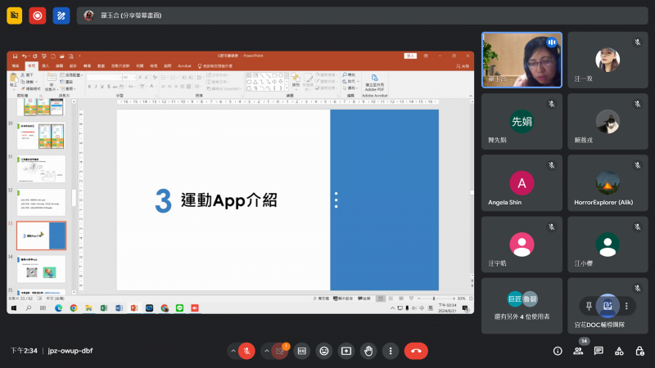This screenshot has width=655, height=368.
Task: Open the Meet activities panel
Action: click(619, 351)
